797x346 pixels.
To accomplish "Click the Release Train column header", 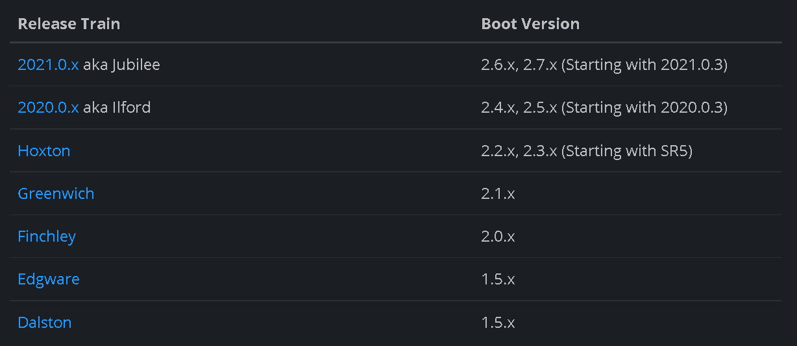I will click(69, 24).
